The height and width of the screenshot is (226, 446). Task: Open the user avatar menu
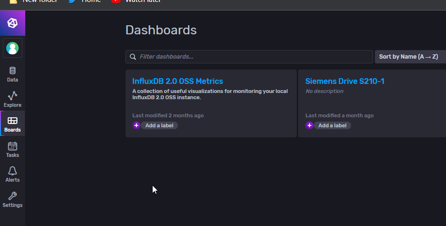[x=12, y=48]
